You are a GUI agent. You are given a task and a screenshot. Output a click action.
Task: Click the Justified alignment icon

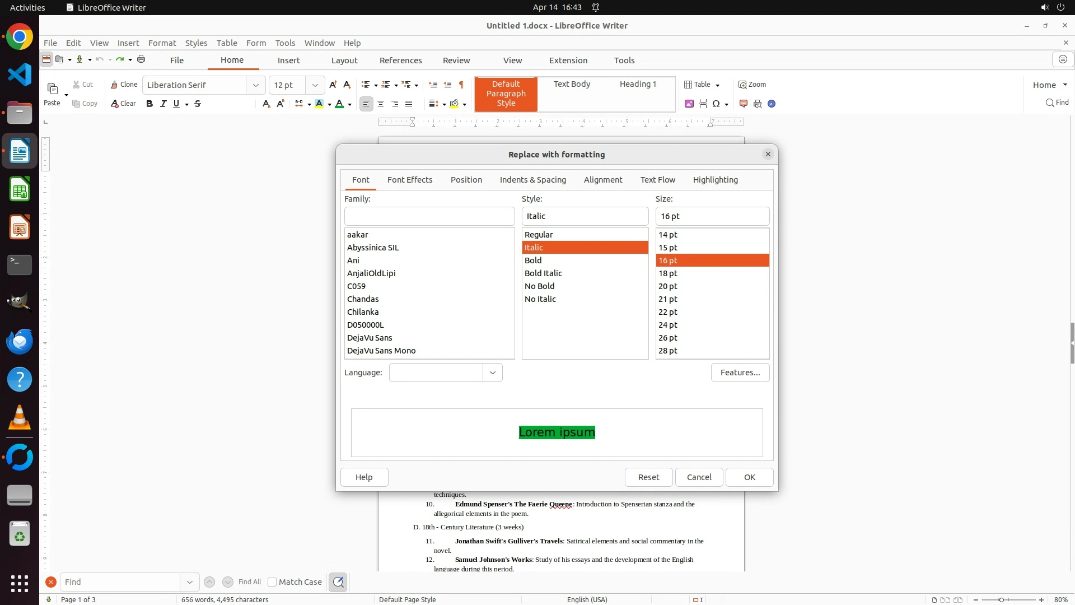pyautogui.click(x=409, y=104)
